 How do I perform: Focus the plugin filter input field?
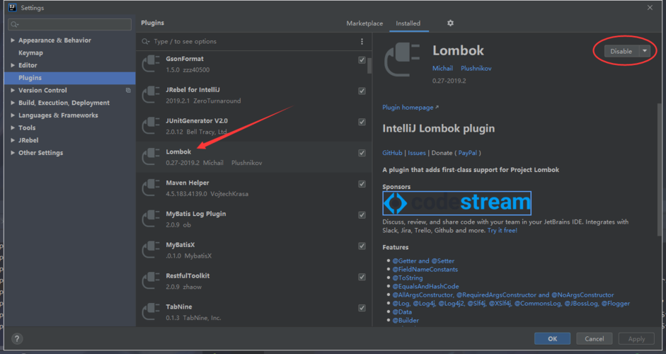tap(254, 41)
